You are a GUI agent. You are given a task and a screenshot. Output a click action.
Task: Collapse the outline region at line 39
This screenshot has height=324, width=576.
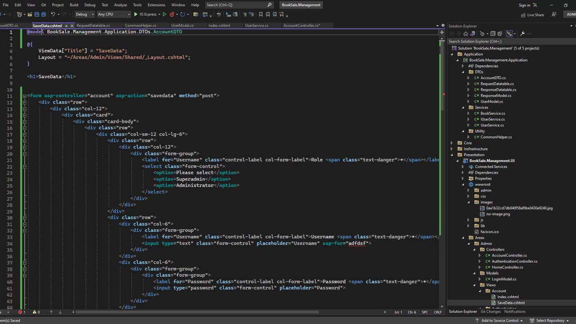[x=24, y=275]
